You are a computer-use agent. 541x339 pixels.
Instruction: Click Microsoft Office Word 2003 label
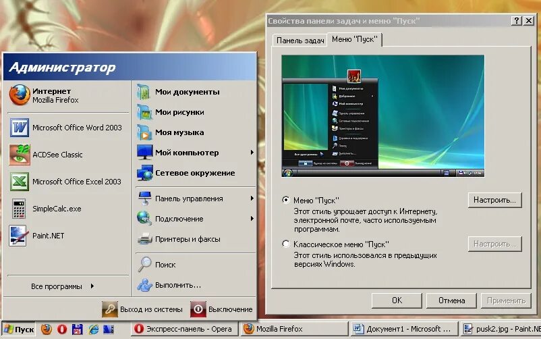[77, 128]
